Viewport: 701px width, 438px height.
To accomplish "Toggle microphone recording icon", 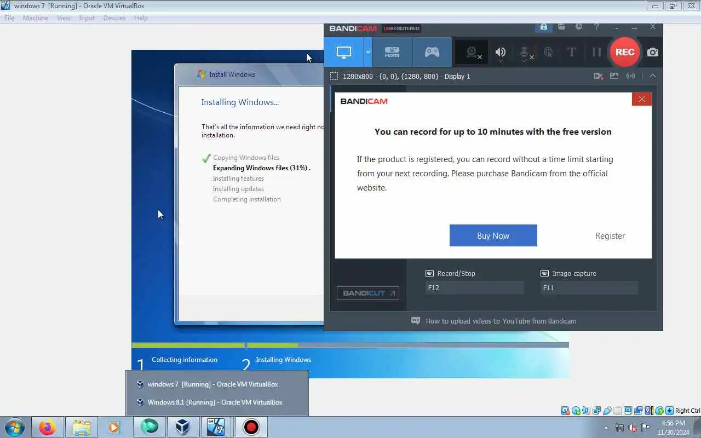I will coord(525,52).
